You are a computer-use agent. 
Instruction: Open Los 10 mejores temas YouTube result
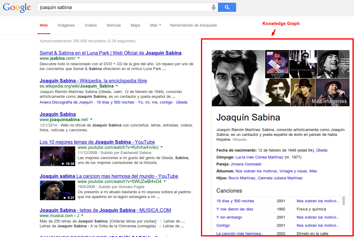[97, 142]
